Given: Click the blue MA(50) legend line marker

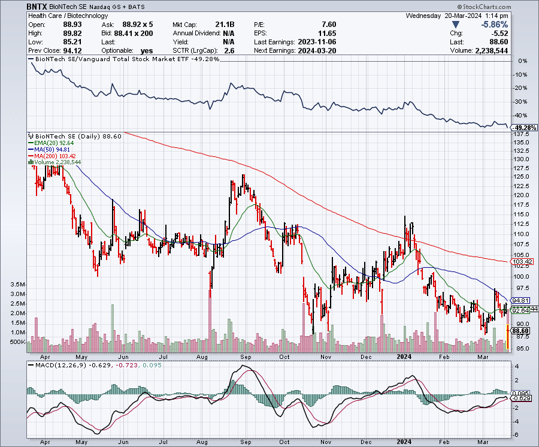Looking at the screenshot, I should 31,150.
